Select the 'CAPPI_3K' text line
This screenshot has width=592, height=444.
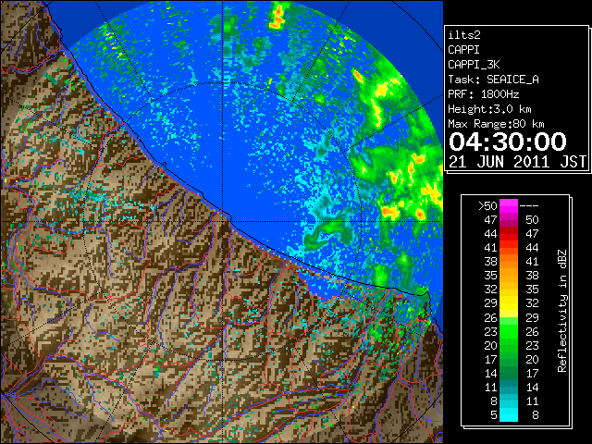(x=474, y=65)
